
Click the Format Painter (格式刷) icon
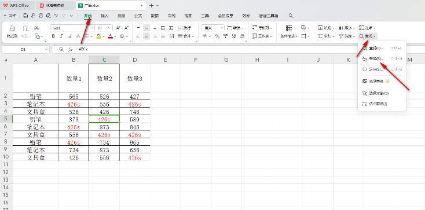click(x=12, y=28)
